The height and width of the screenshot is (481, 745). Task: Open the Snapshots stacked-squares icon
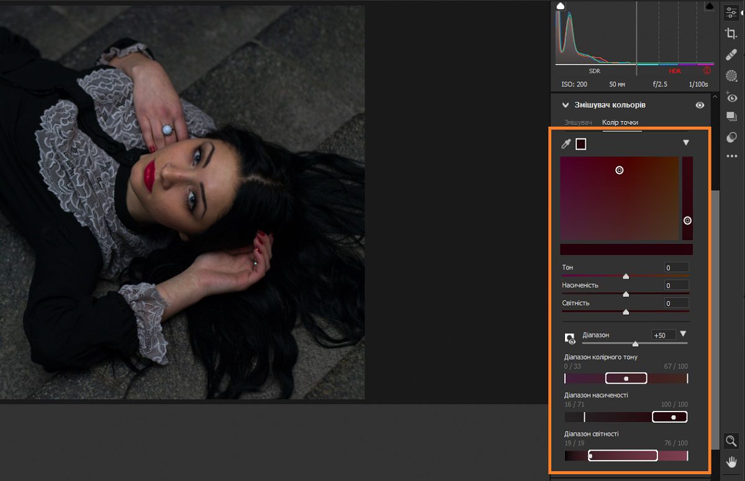point(731,117)
